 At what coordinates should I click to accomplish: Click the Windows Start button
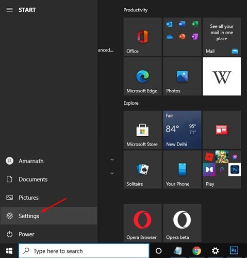(9, 251)
